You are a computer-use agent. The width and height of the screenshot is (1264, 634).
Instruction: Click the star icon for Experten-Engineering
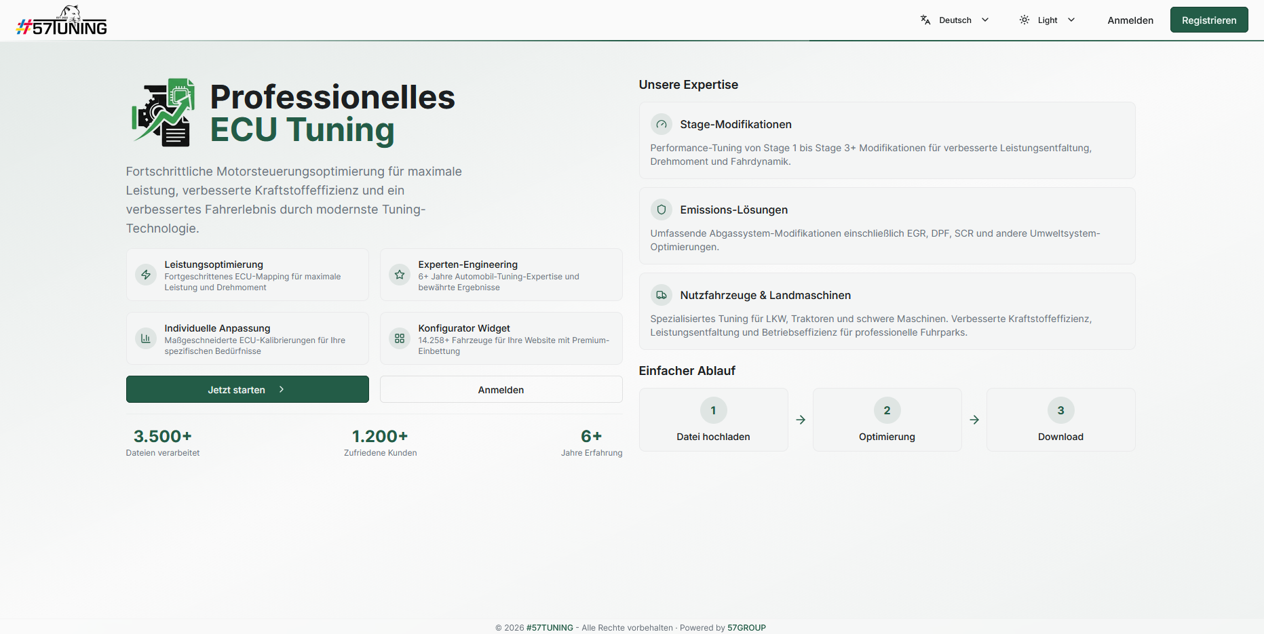(400, 275)
